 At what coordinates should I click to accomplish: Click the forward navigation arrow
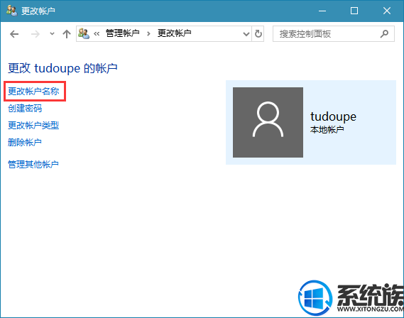tap(36, 34)
